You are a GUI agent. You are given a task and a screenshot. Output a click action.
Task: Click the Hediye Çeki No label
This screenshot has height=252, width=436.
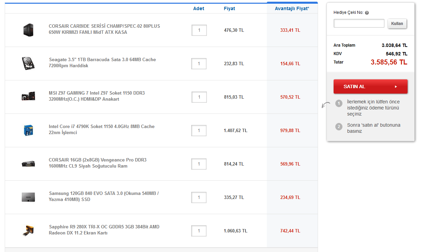[349, 12]
